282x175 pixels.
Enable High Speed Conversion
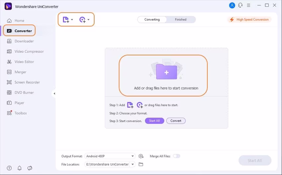249,20
